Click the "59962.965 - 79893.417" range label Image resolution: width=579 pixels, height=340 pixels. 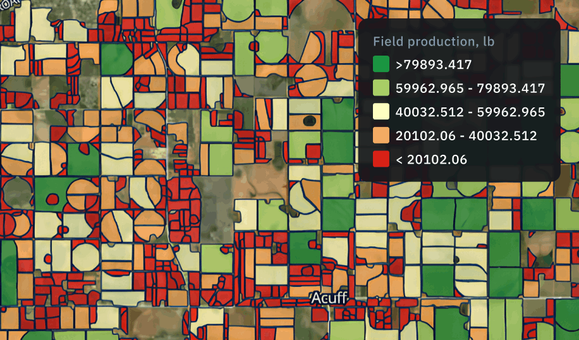[x=470, y=88]
